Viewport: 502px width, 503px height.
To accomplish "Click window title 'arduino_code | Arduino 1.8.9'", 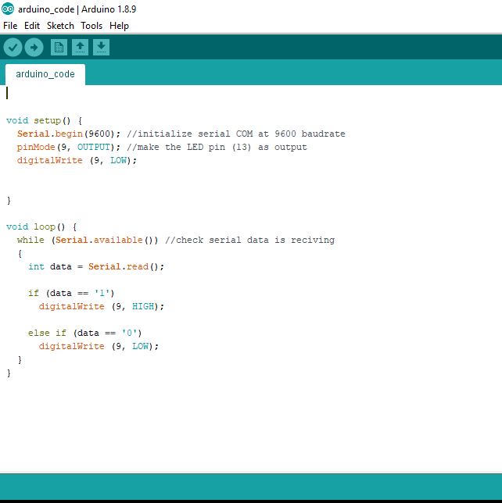I will pos(77,9).
